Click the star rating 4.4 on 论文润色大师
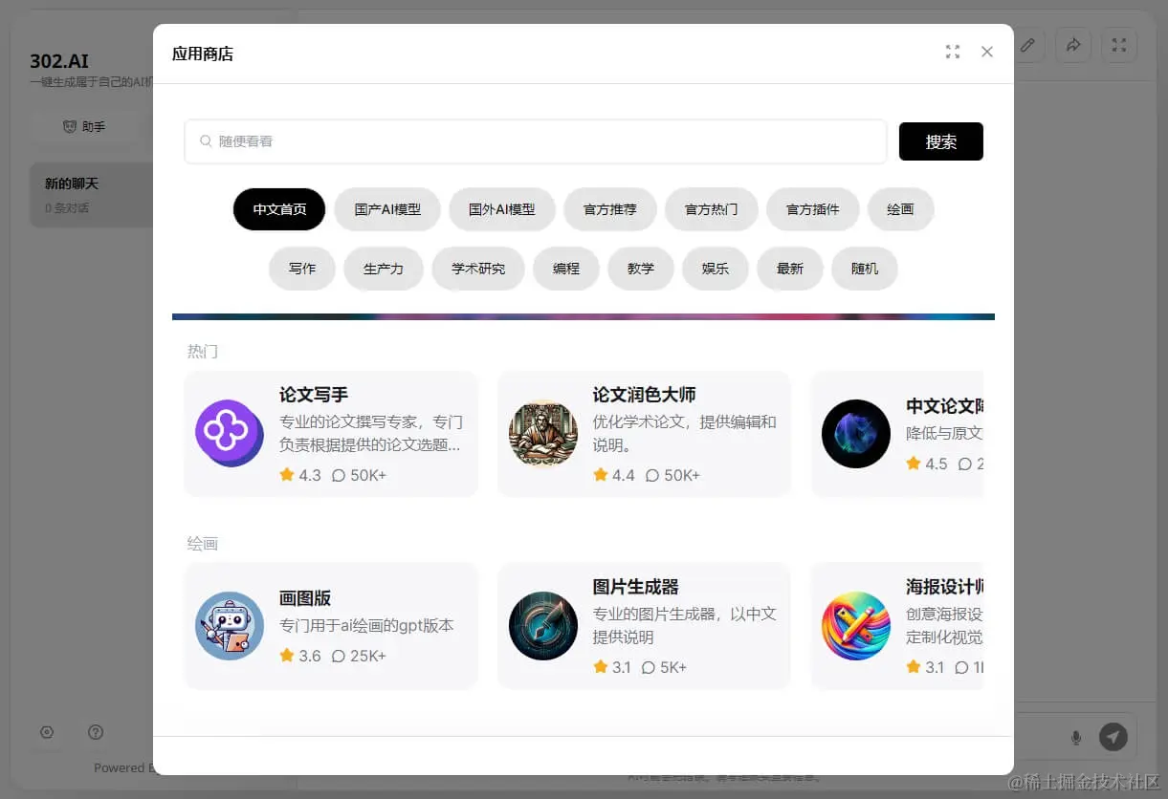The image size is (1168, 799). 614,475
